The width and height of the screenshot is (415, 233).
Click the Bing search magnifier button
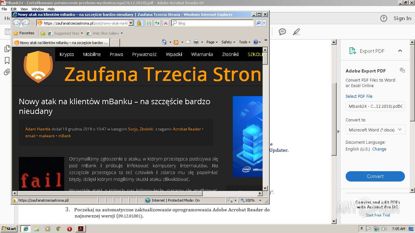tap(258, 23)
